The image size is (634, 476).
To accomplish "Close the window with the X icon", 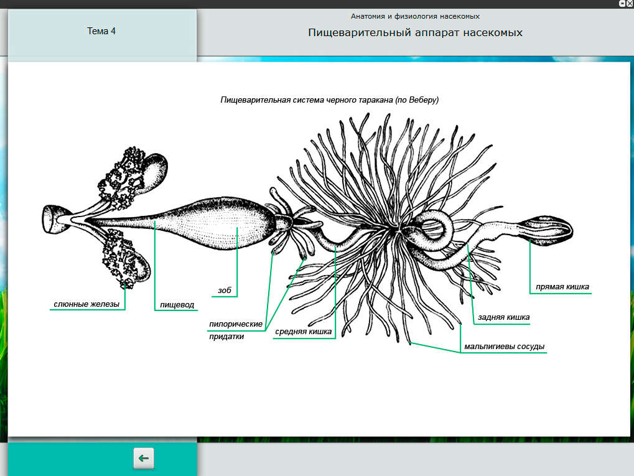I will point(630,4).
